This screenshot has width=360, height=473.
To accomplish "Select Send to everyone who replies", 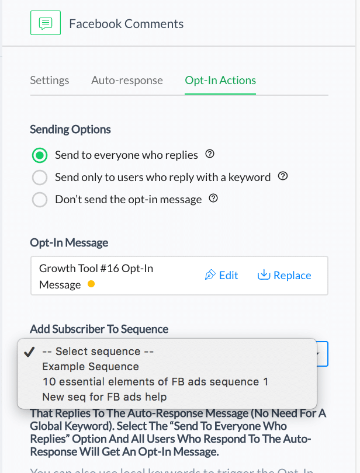I will coord(40,155).
